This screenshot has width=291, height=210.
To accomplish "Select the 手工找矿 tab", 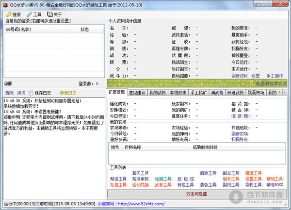I will tap(198, 92).
